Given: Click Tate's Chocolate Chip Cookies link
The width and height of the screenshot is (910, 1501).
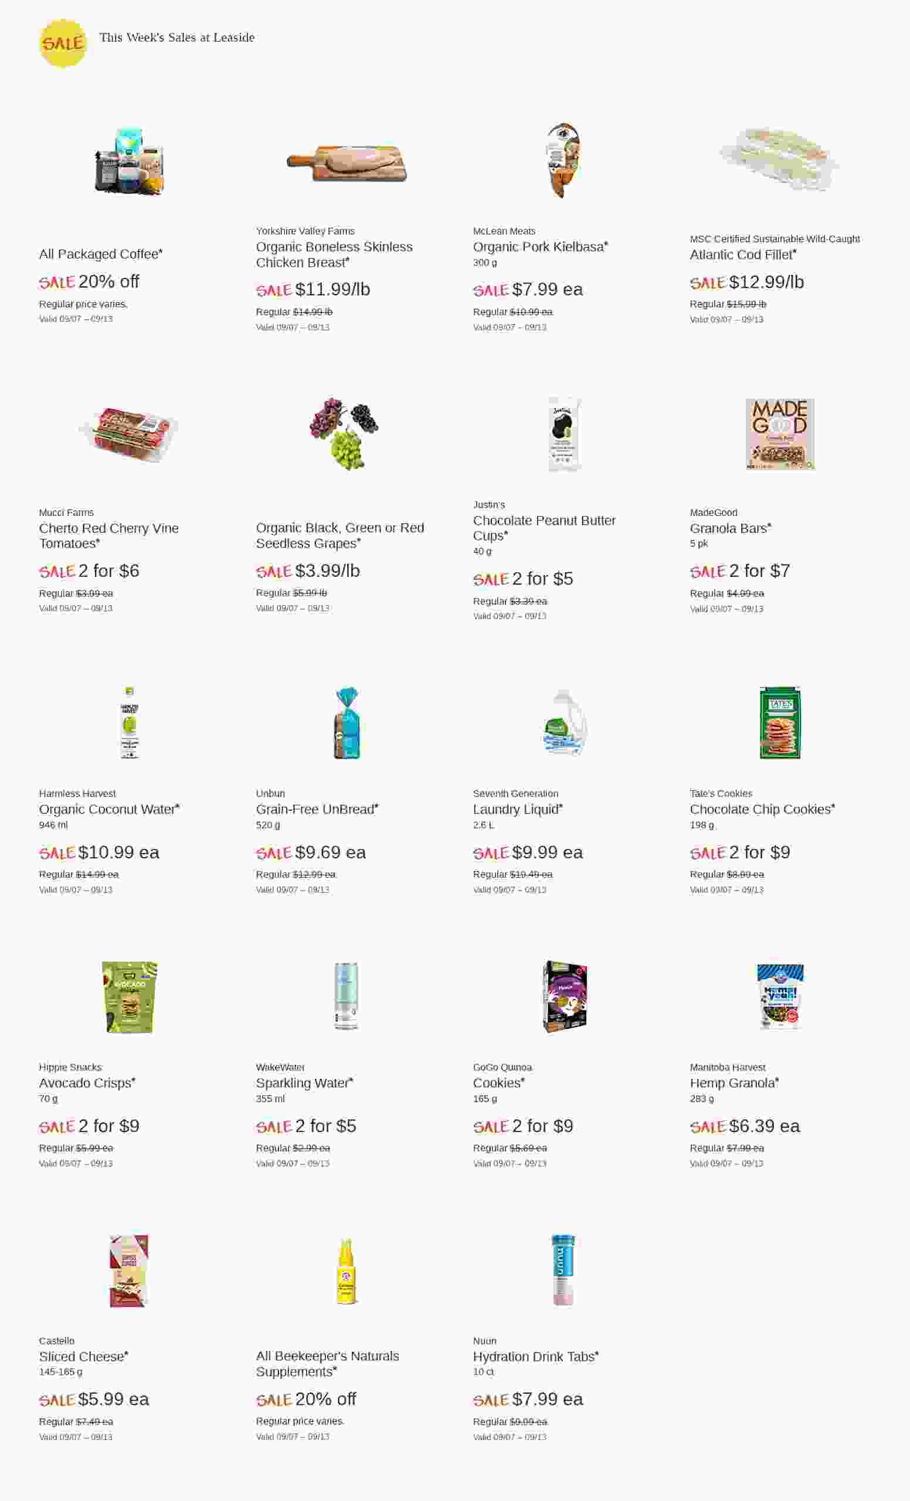Looking at the screenshot, I should pyautogui.click(x=762, y=809).
